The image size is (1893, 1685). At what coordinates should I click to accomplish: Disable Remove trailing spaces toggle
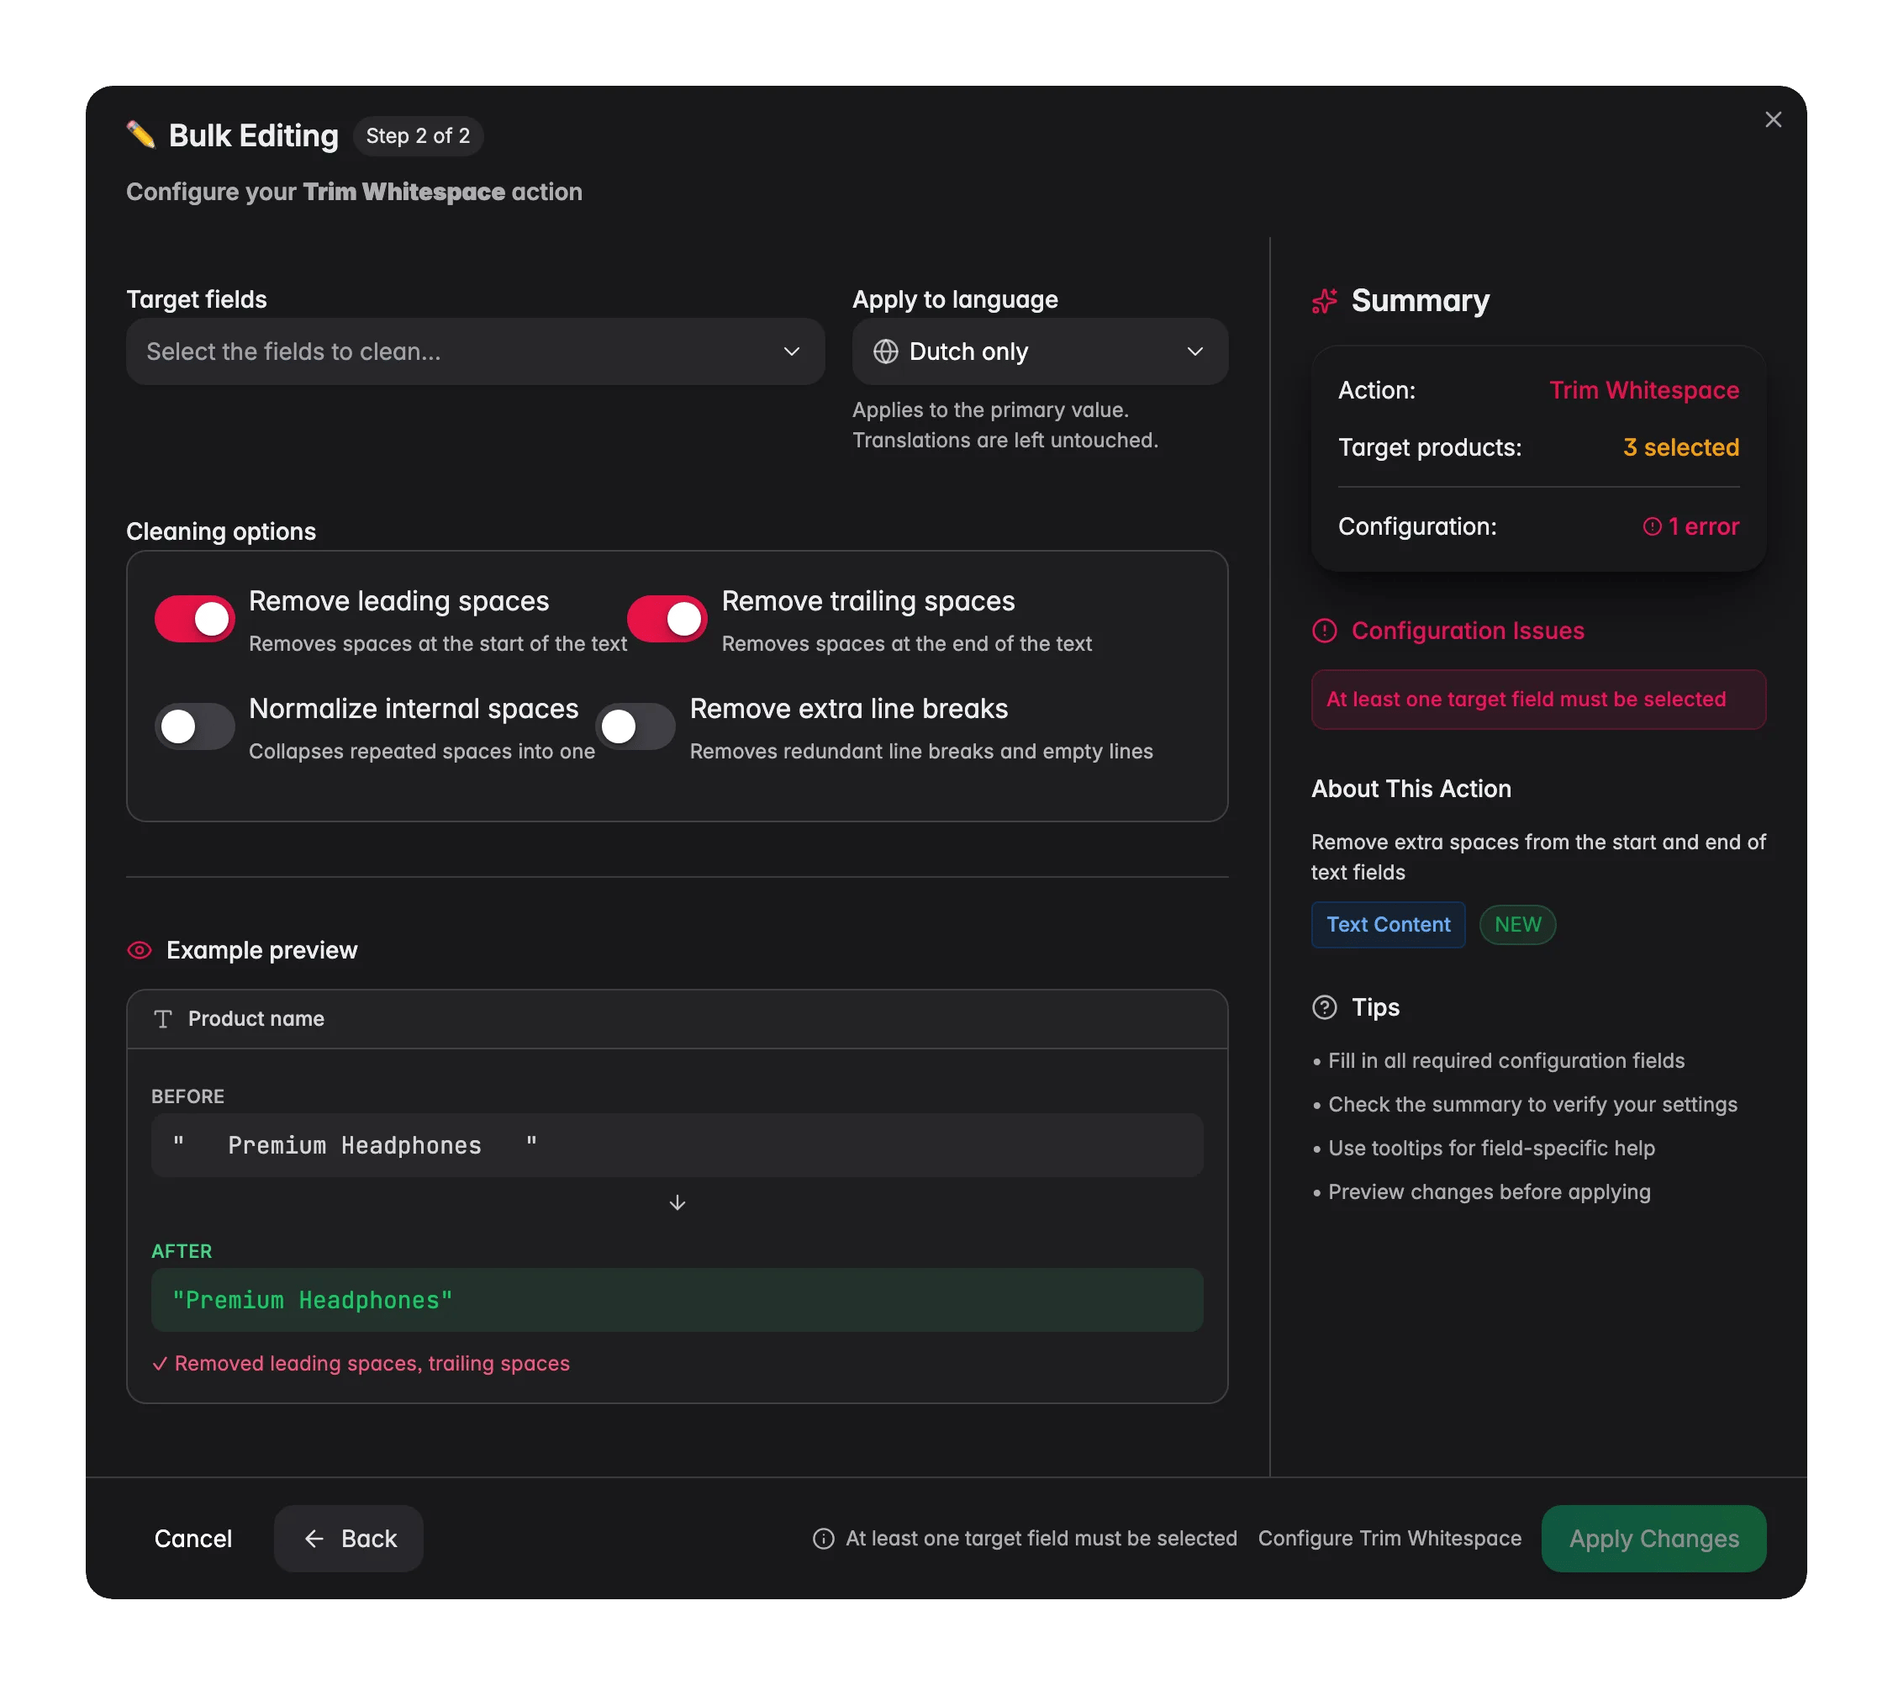[667, 619]
